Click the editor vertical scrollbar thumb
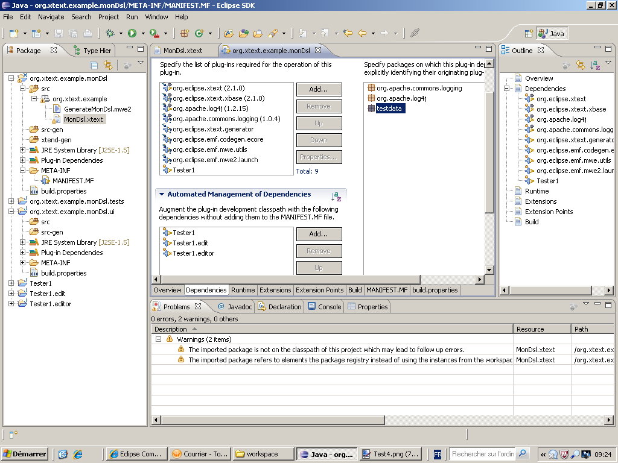Screen dimensions: 618x463 pos(489,151)
